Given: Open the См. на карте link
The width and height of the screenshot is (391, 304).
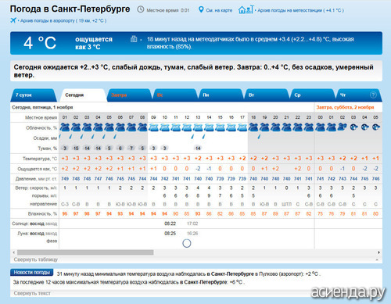Looking at the screenshot, I should 219,10.
